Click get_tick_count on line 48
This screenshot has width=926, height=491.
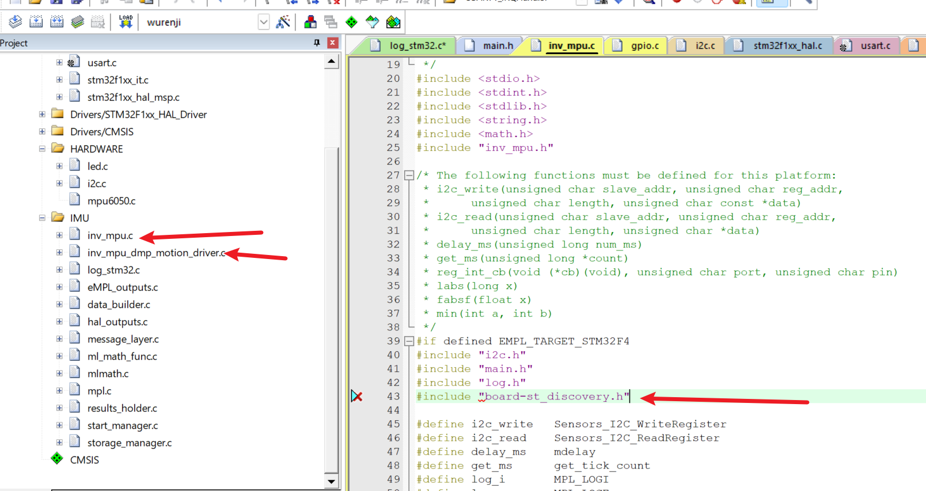coord(602,465)
